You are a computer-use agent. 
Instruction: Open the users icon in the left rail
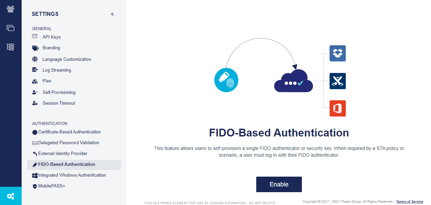click(10, 9)
